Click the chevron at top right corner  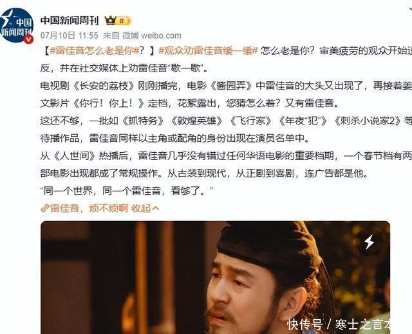(x=410, y=10)
